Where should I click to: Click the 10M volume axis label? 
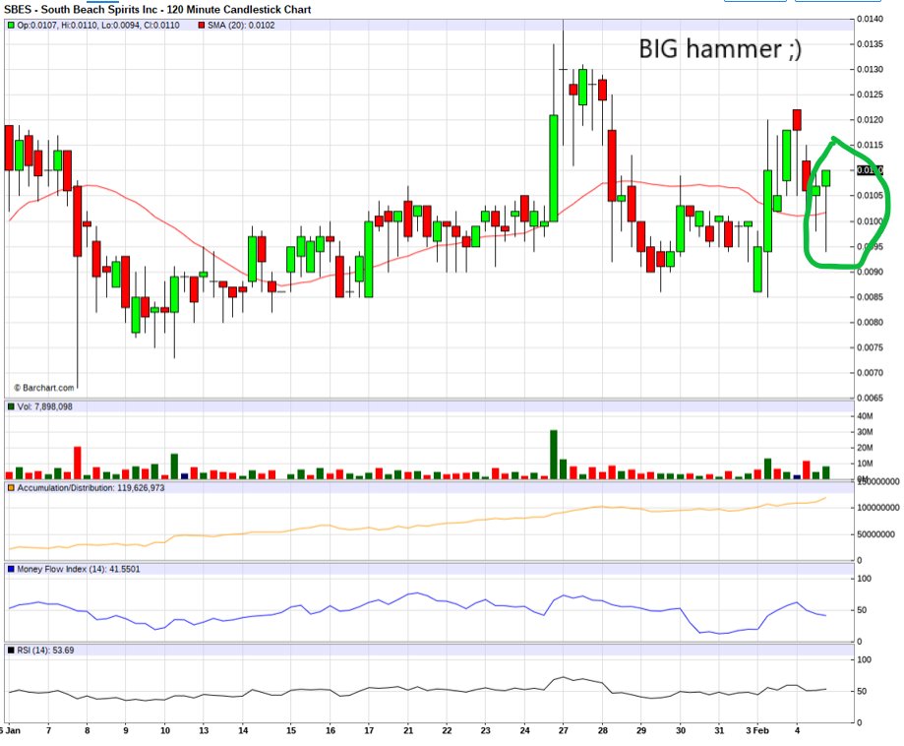(865, 464)
